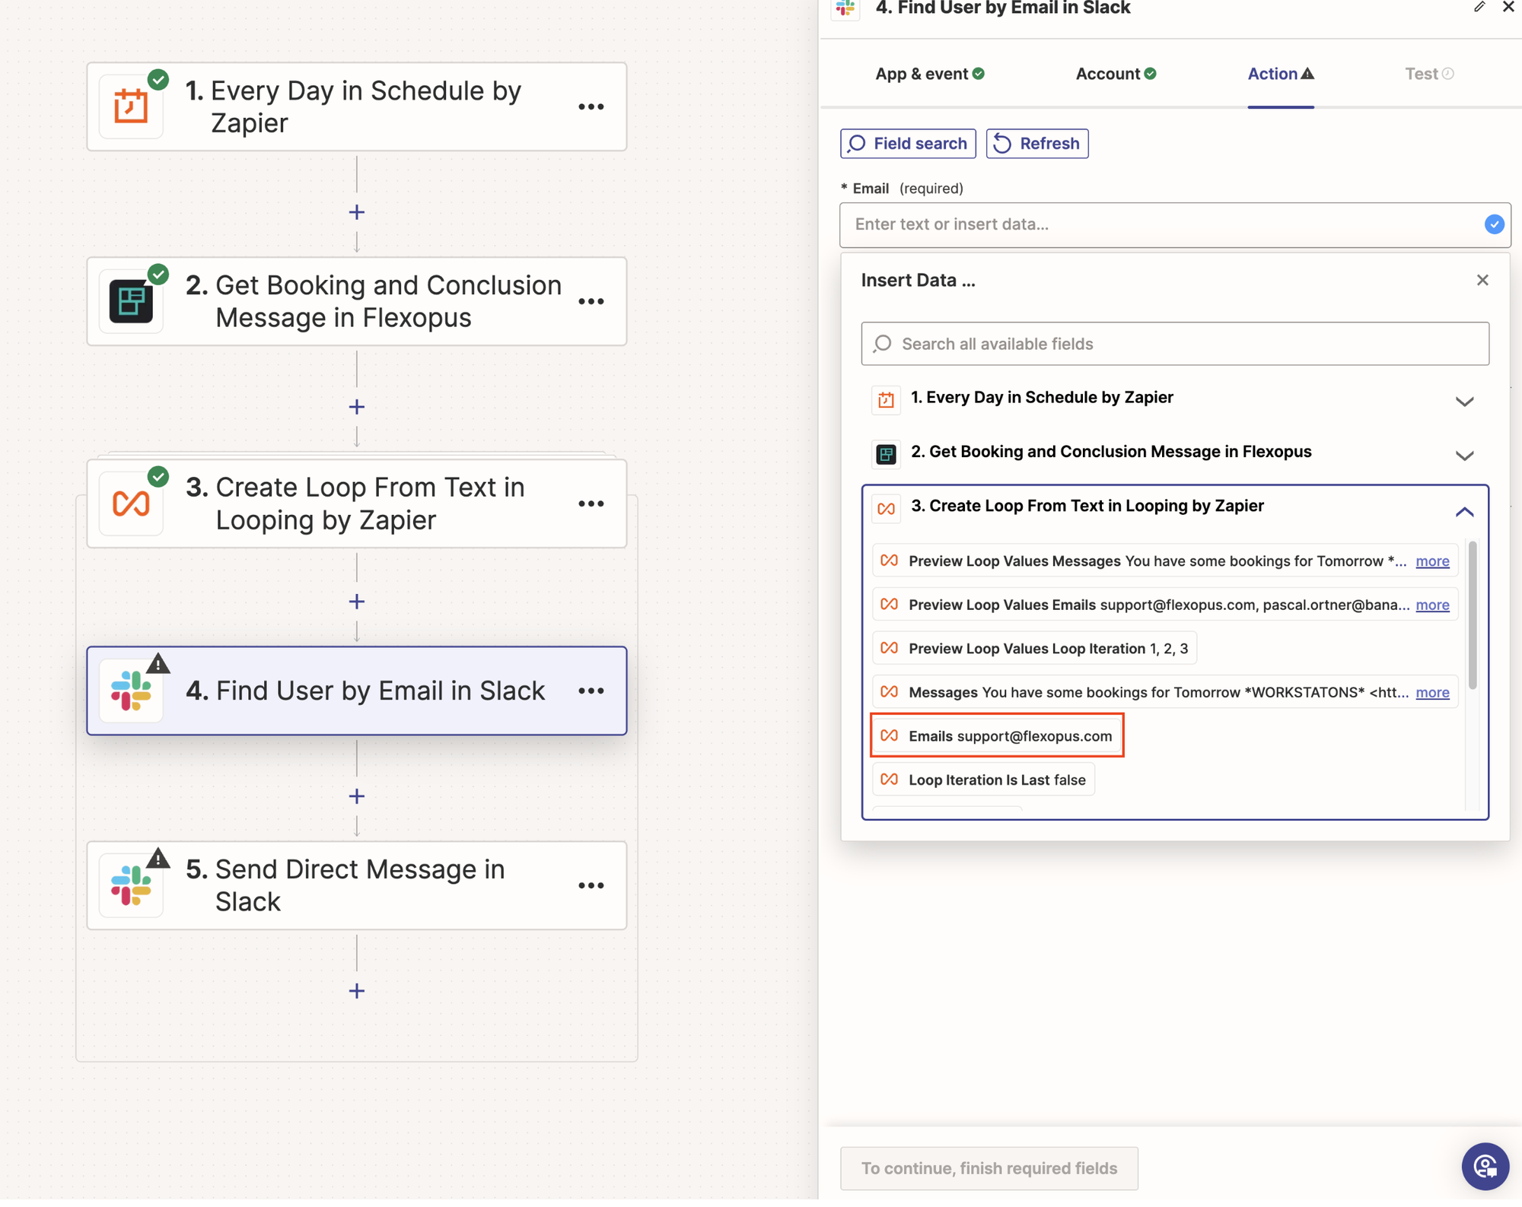Viewport: 1522px width, 1207px height.
Task: Open three-dot menu for Send Direct Message step
Action: [x=591, y=885]
